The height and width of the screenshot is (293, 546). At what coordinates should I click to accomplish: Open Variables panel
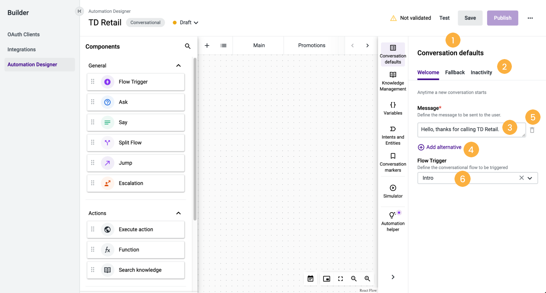[x=393, y=109]
